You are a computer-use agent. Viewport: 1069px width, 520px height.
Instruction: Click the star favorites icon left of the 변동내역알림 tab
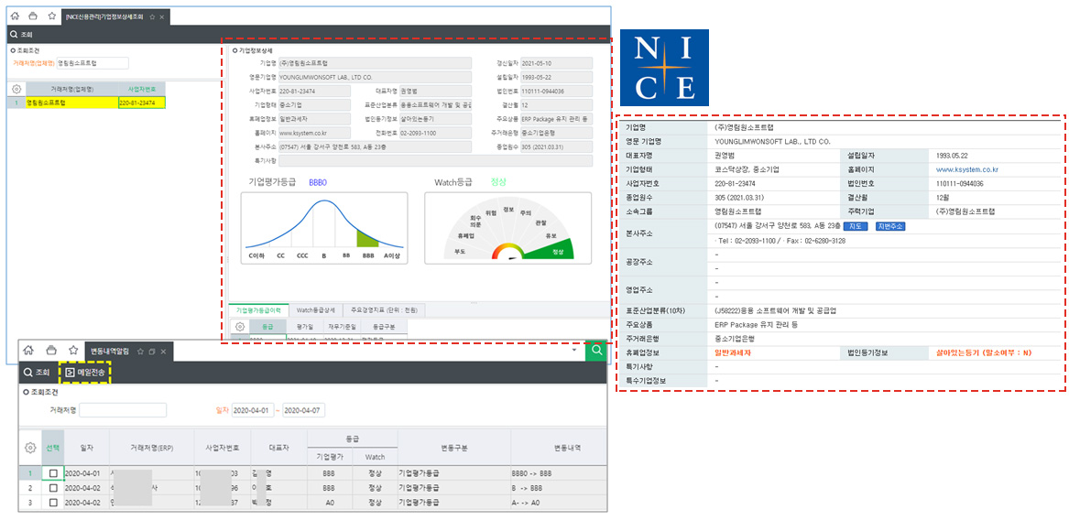(x=72, y=351)
